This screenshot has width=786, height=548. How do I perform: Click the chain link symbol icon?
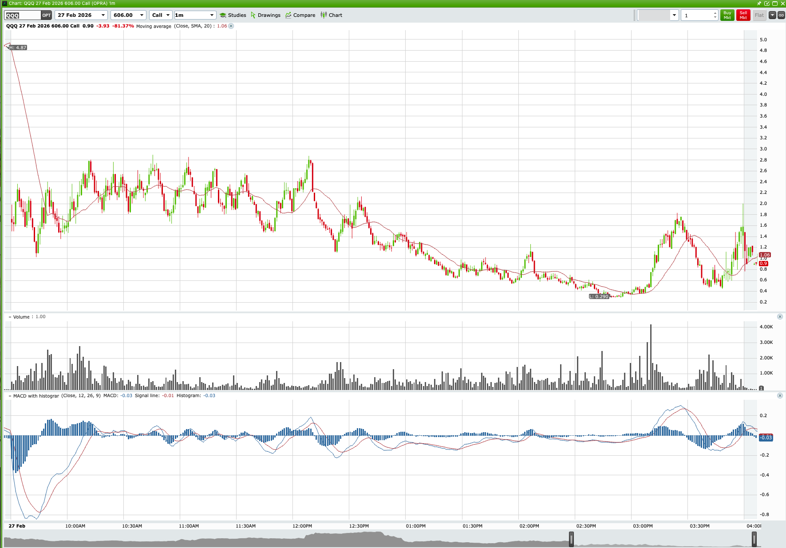pos(781,15)
